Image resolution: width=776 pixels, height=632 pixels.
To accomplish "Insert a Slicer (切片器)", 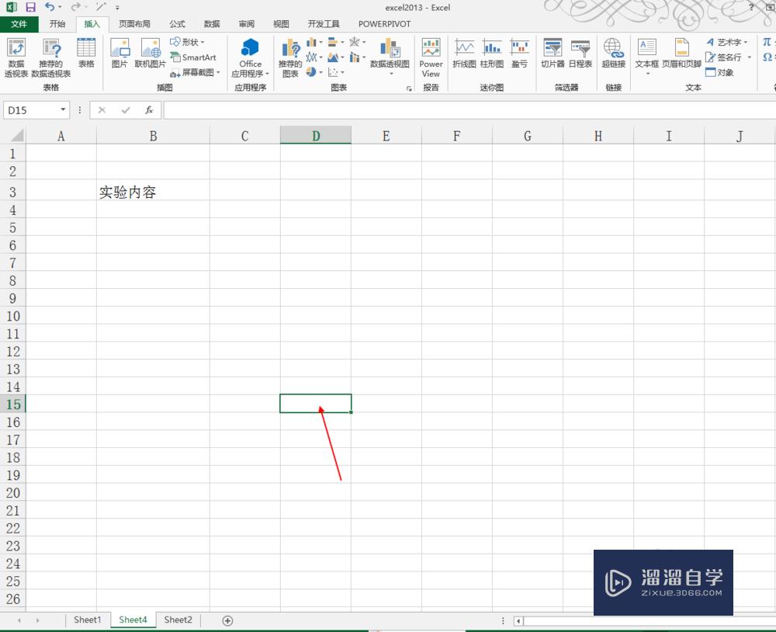I will tap(553, 54).
